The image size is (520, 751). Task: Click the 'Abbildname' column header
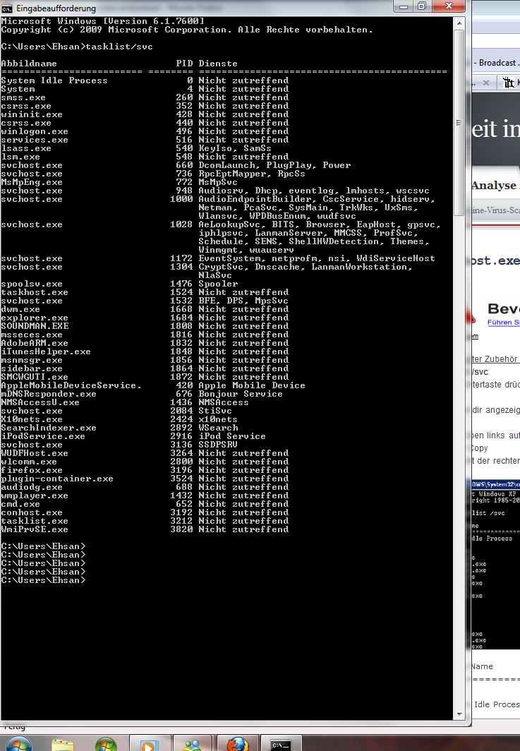[29, 64]
